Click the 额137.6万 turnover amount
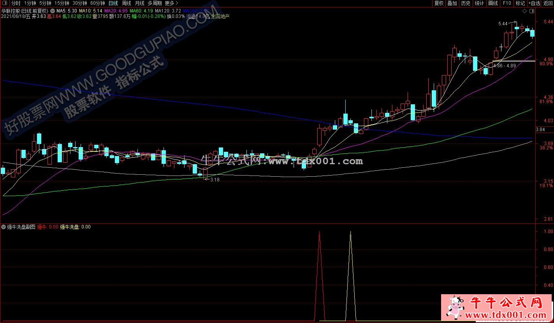 (120, 17)
